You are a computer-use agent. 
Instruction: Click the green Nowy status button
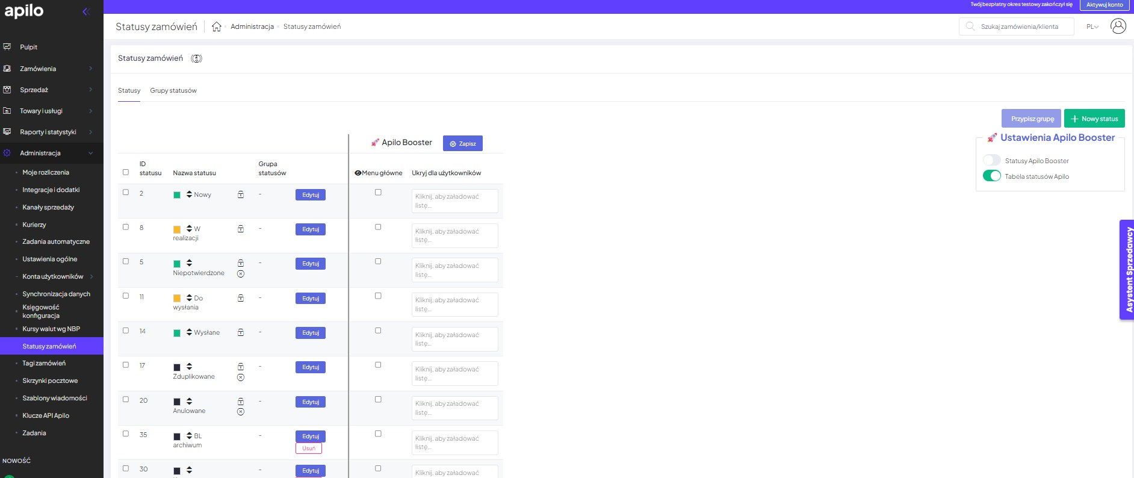pyautogui.click(x=1094, y=119)
